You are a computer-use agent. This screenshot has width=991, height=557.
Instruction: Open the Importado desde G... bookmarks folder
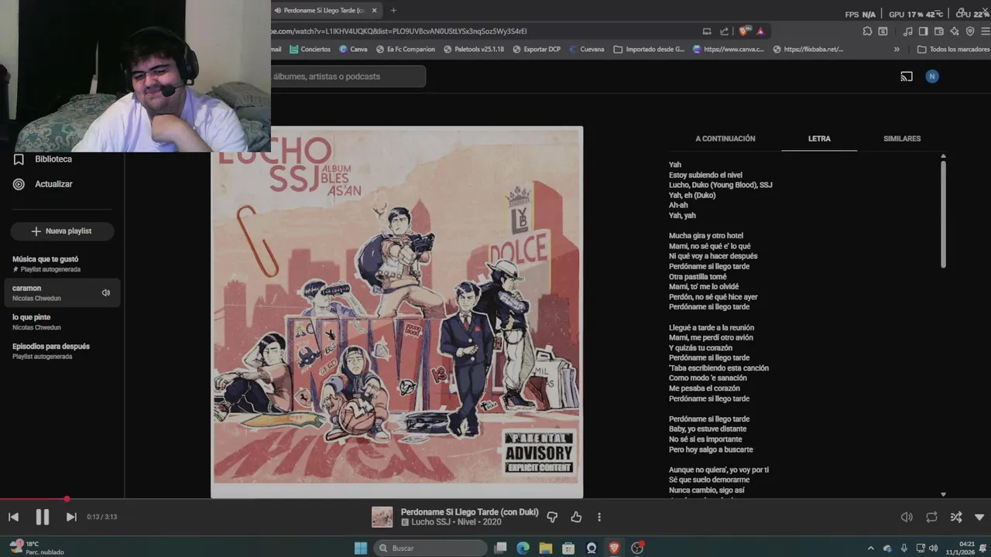point(649,50)
